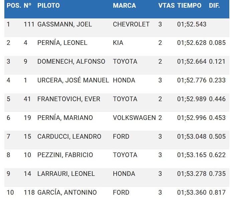Click on URCERA, JOSÉ MANUEL
Image resolution: width=236 pixels, height=200 pixels.
(x=73, y=80)
